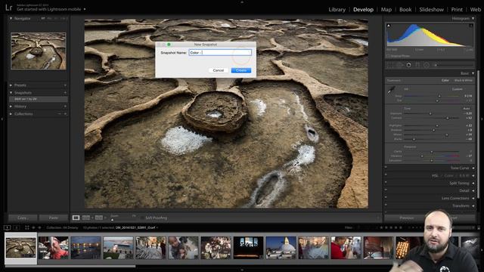This screenshot has height=272, width=484.
Task: Select the Crop Overlay tool icon
Action: pos(390,65)
